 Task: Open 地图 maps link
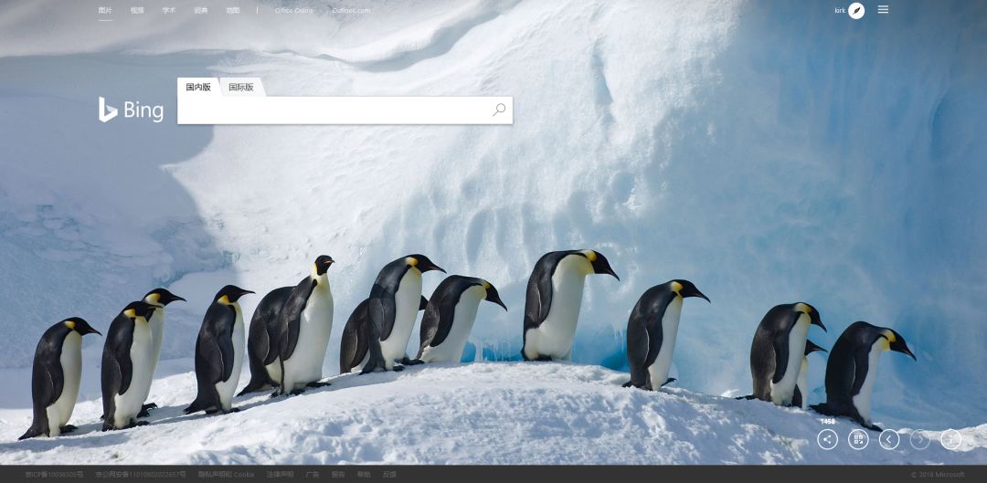(233, 11)
